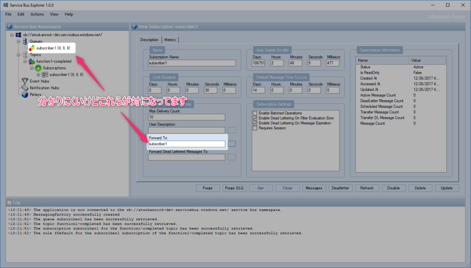Toggle Enable Dead Lettering On Message Expiration
The height and width of the screenshot is (268, 471).
(255, 123)
